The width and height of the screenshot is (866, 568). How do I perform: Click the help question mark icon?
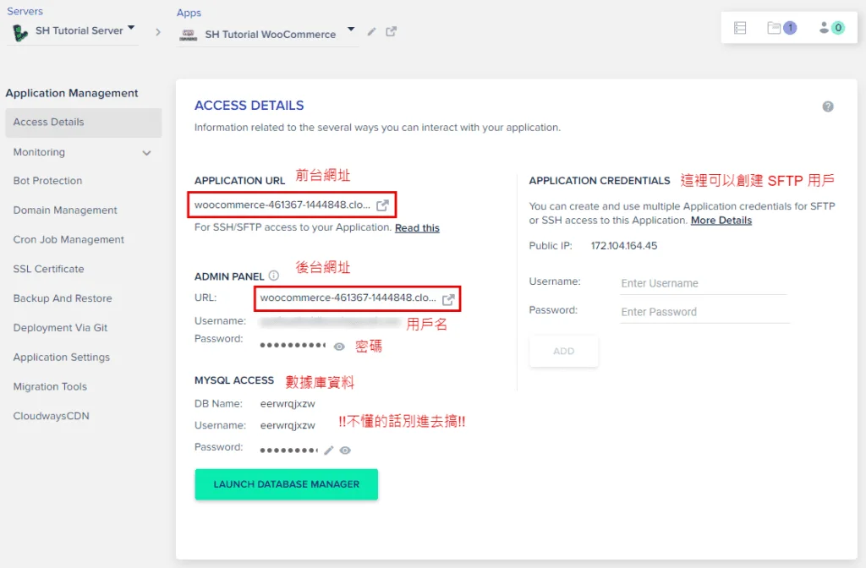click(x=827, y=105)
